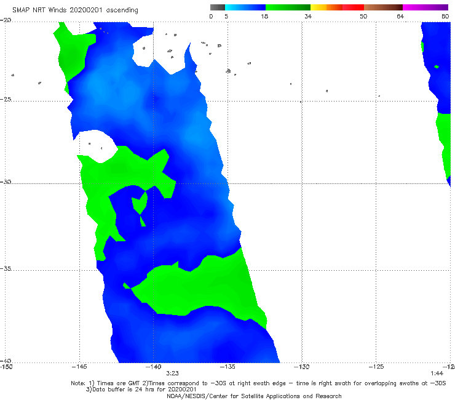This screenshot has width=455, height=400.
Task: Click colorbar label '18'
Action: (264, 16)
